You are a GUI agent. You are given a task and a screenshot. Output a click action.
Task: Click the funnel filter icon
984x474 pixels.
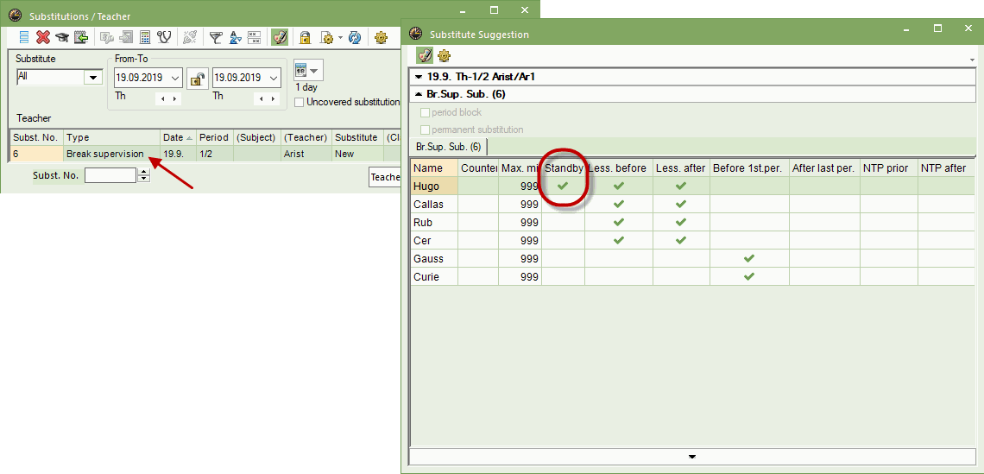pyautogui.click(x=215, y=38)
